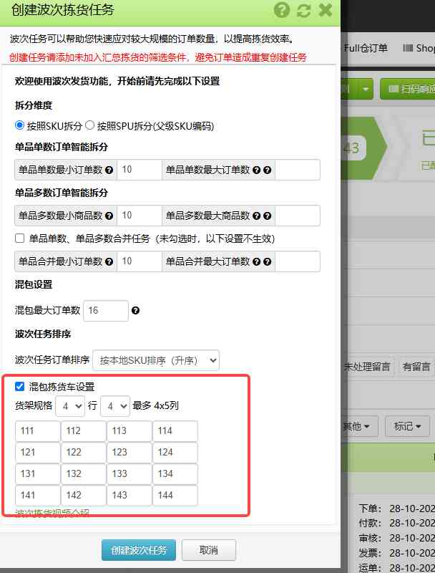
Task: Open 标记 dropdown in background page
Action: [x=407, y=426]
